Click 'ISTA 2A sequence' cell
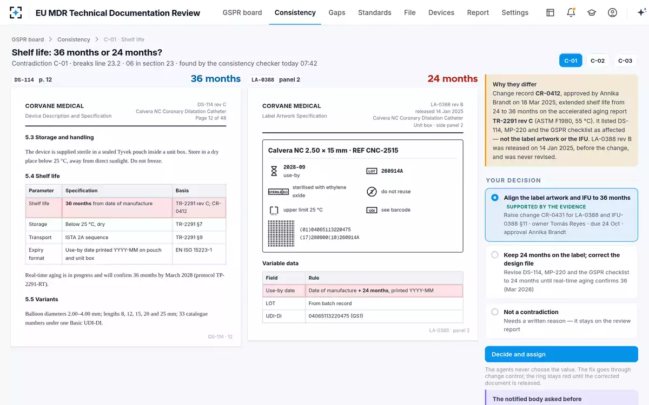 [x=117, y=238]
